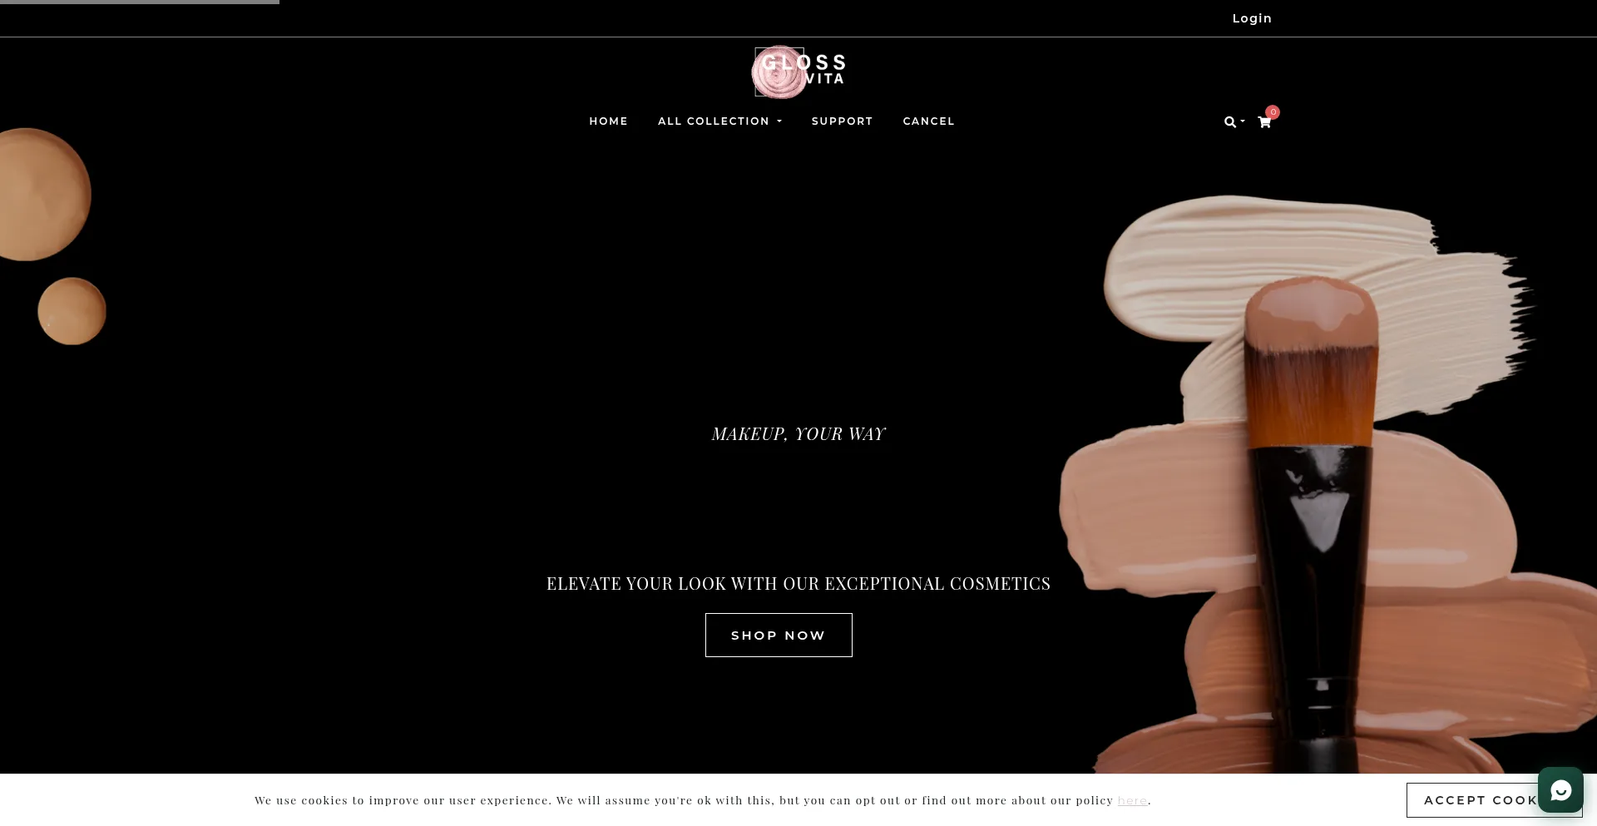Click the Login link
The width and height of the screenshot is (1597, 826).
click(1252, 18)
